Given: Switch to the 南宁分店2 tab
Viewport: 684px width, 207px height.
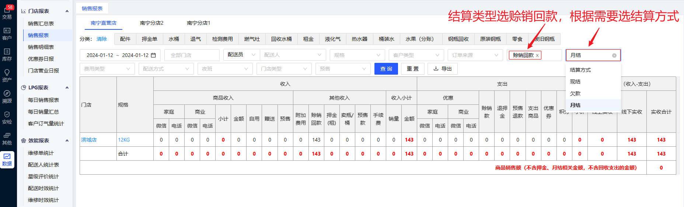Looking at the screenshot, I should click(x=151, y=23).
